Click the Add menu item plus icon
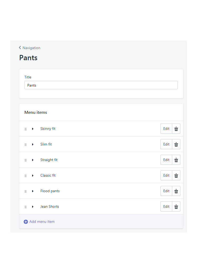197x273 pixels. [26, 222]
